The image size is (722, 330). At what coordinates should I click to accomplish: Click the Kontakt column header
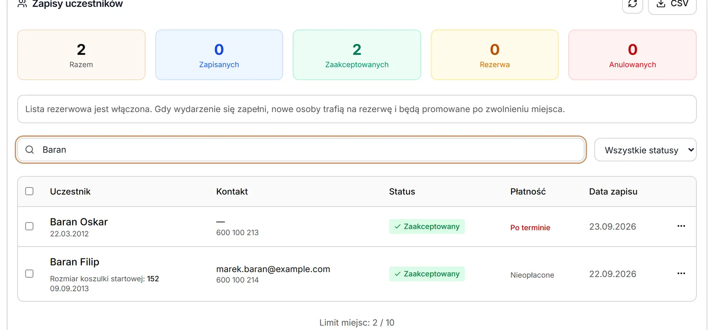[x=232, y=192]
